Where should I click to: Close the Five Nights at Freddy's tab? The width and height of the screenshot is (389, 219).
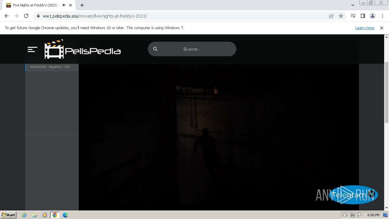(x=71, y=5)
